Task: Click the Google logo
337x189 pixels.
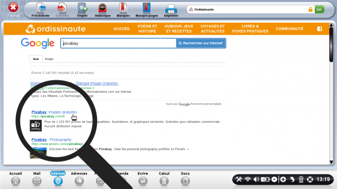Action: pyautogui.click(x=38, y=43)
